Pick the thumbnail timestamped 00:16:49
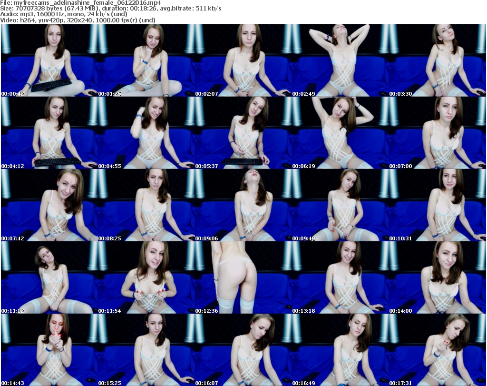The width and height of the screenshot is (487, 386). (340, 350)
